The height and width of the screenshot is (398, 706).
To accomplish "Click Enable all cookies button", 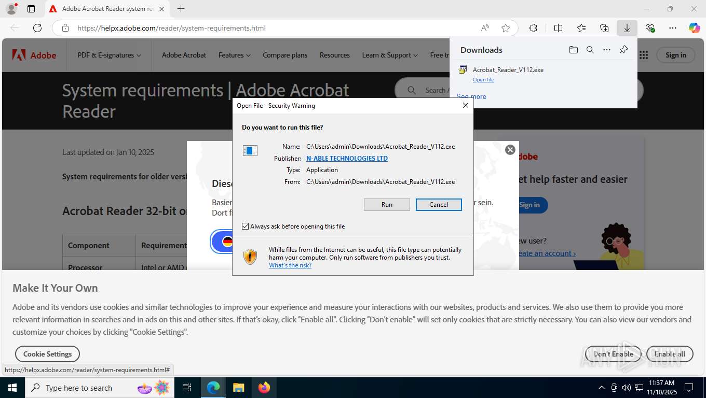I will tap(670, 354).
